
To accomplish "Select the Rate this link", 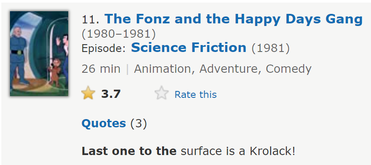I will [x=195, y=94].
